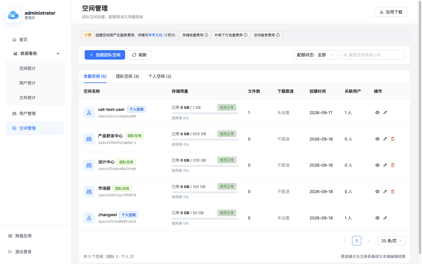
Task: Open the 配额状态 filter dropdown
Action: (316, 55)
